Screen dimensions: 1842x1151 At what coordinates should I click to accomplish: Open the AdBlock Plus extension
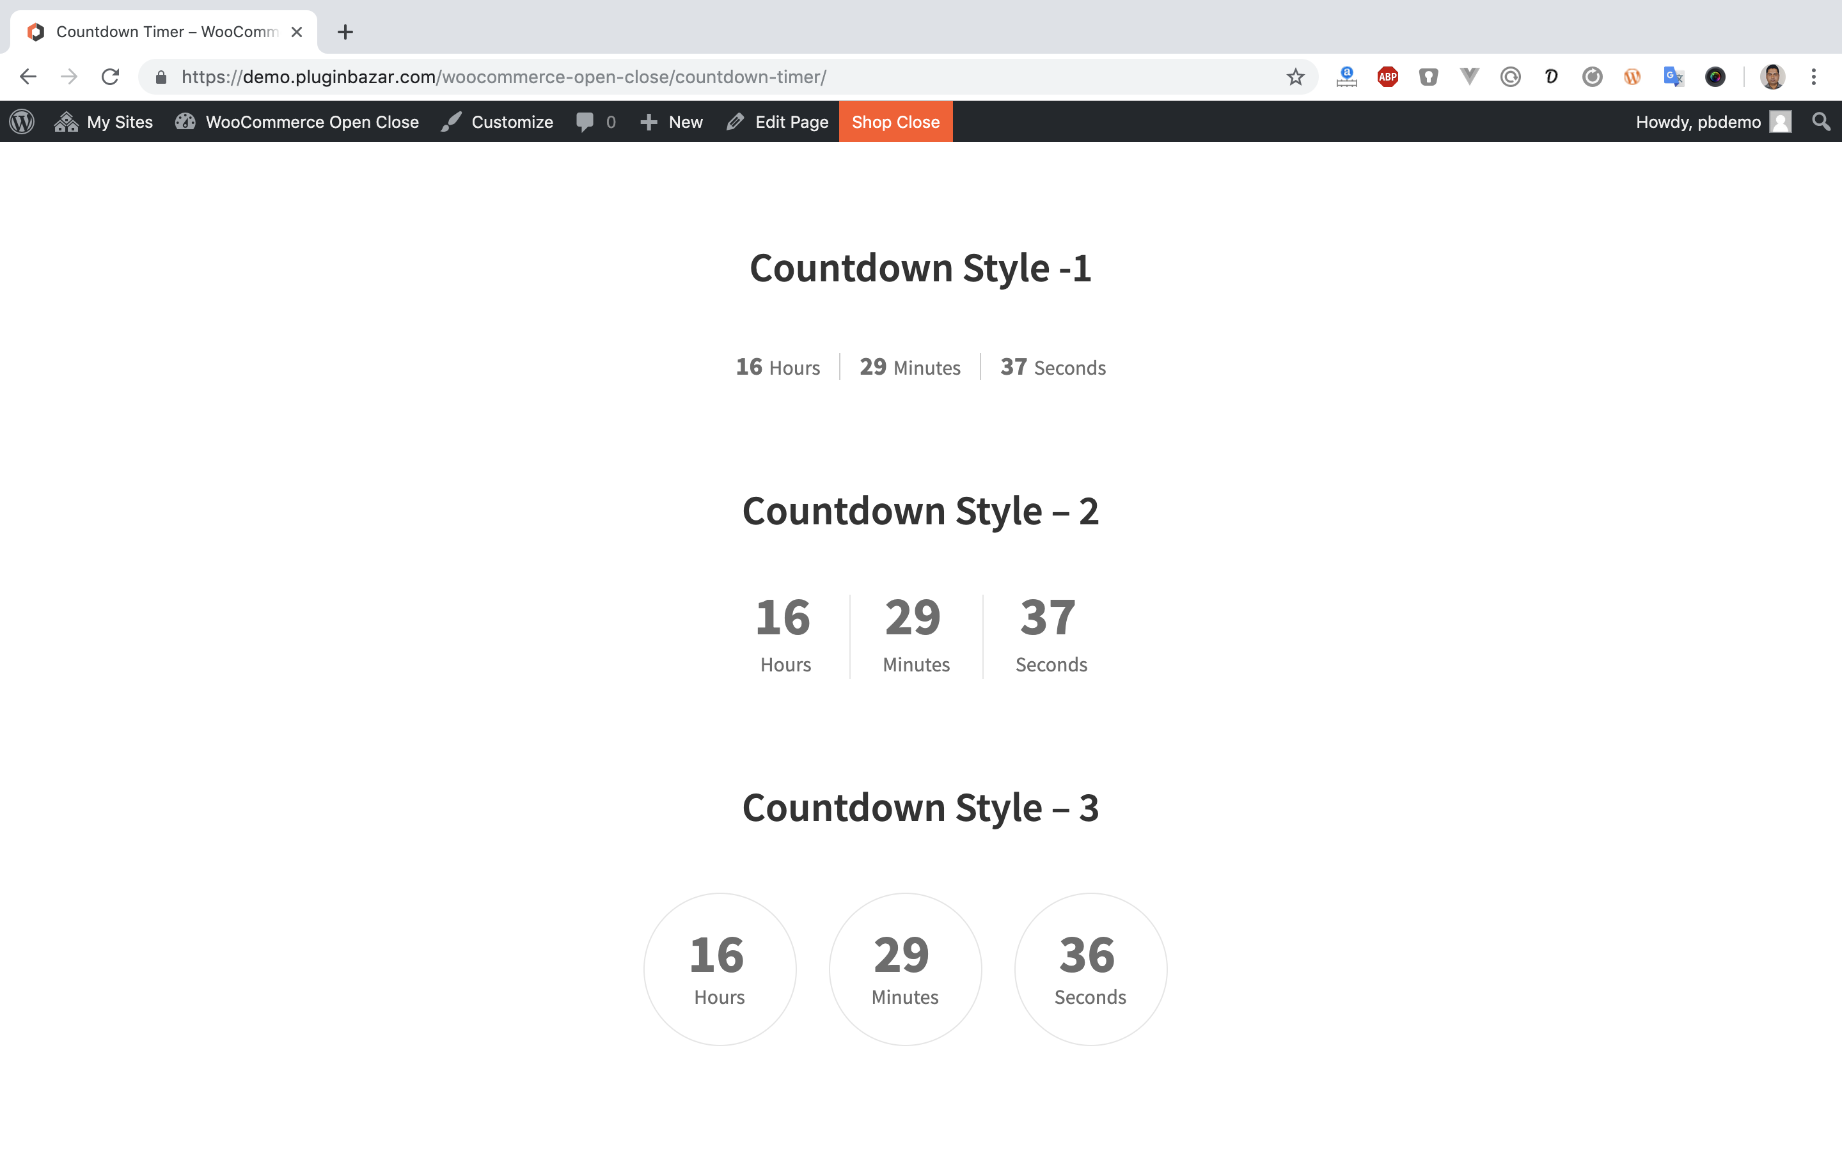click(x=1388, y=77)
